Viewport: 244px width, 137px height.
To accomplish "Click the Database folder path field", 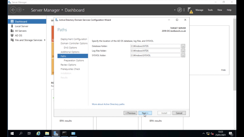I will pyautogui.click(x=155, y=46).
